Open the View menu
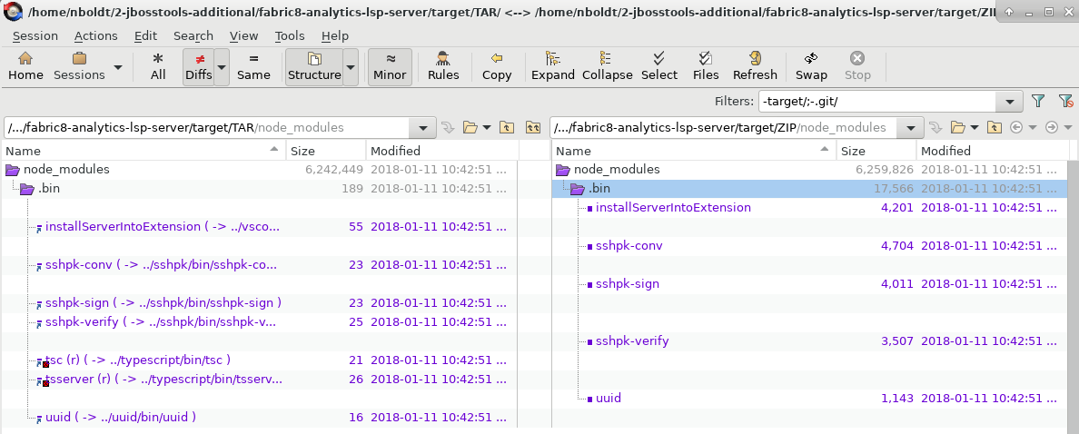This screenshot has height=434, width=1079. (243, 35)
